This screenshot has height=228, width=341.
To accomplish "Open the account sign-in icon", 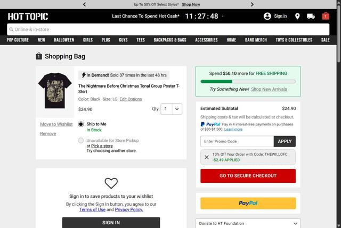I will (x=267, y=16).
